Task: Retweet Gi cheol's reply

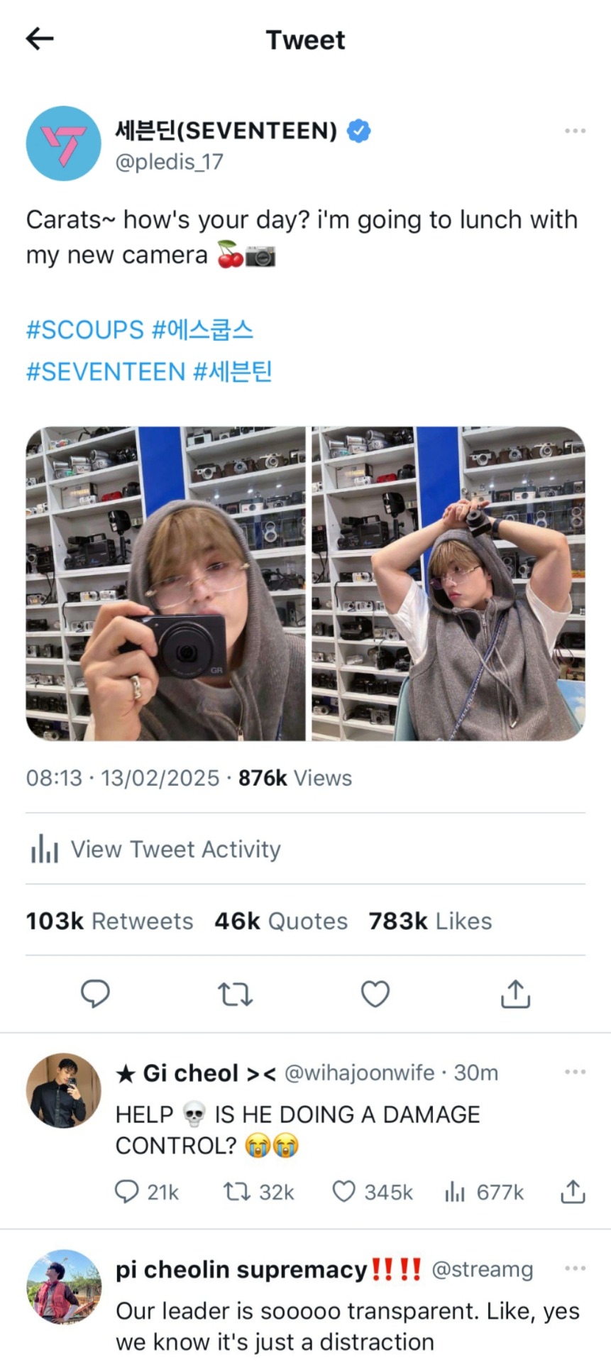Action: coord(235,1191)
